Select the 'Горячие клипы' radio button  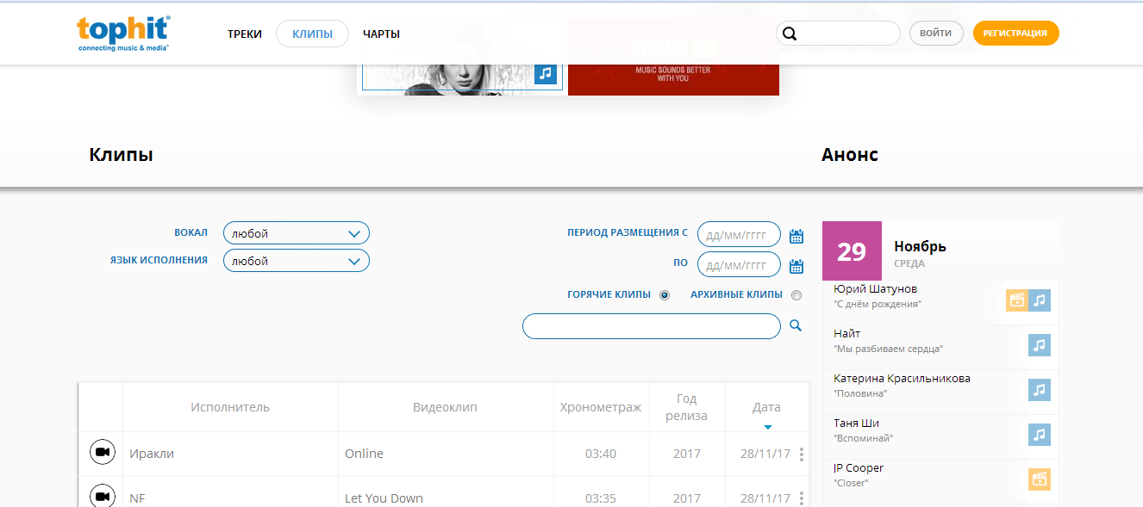[x=665, y=295]
